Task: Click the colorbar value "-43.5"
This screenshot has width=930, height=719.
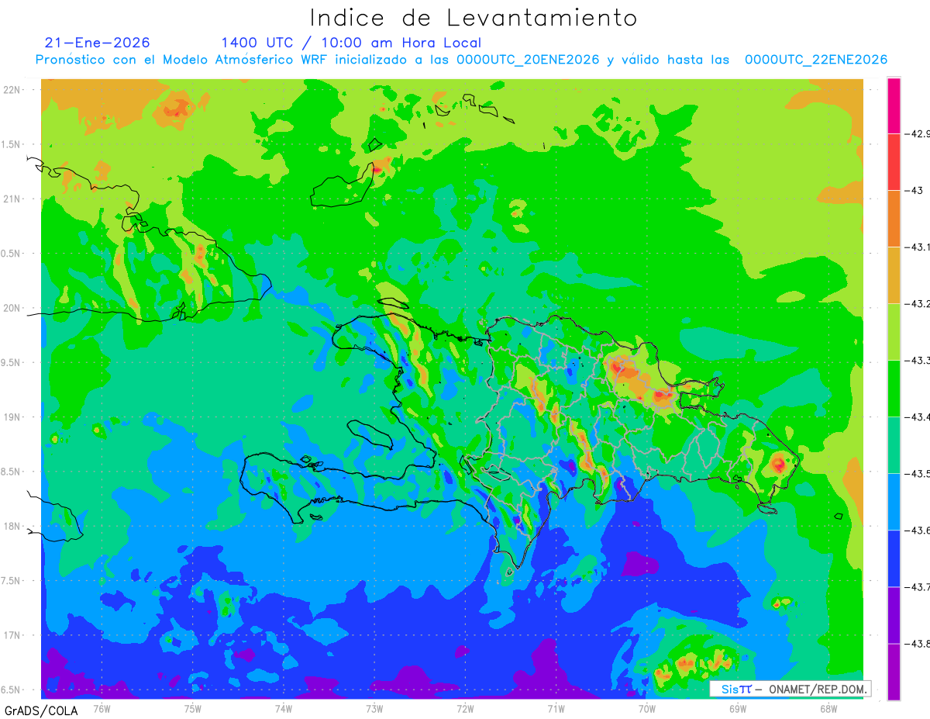Action: click(919, 474)
